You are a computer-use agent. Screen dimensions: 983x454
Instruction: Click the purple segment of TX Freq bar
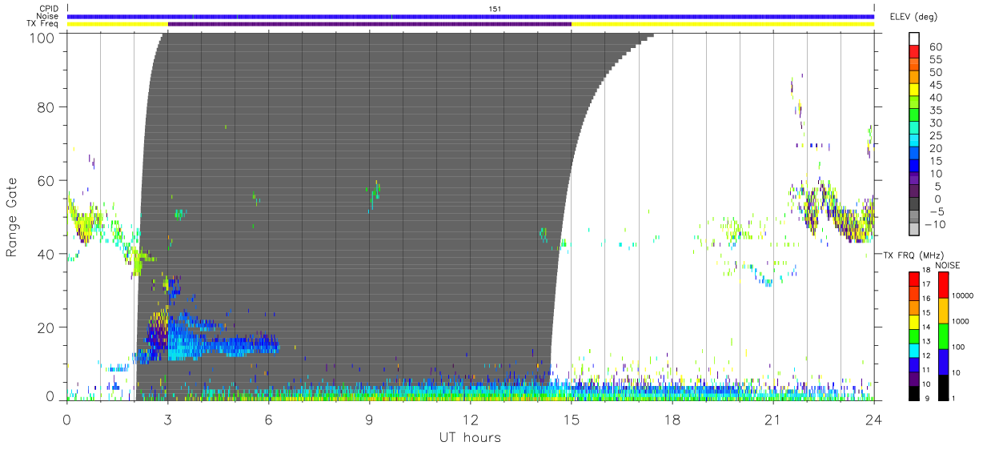pyautogui.click(x=369, y=24)
